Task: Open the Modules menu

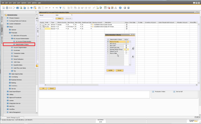Action: pyautogui.click(x=24, y=3)
